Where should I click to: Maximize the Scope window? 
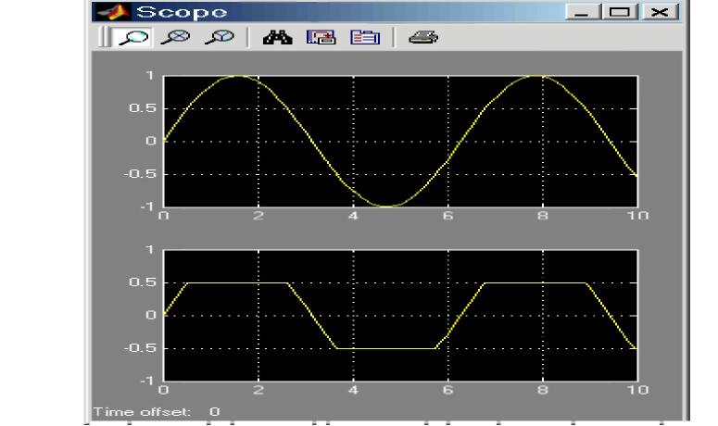pos(620,12)
